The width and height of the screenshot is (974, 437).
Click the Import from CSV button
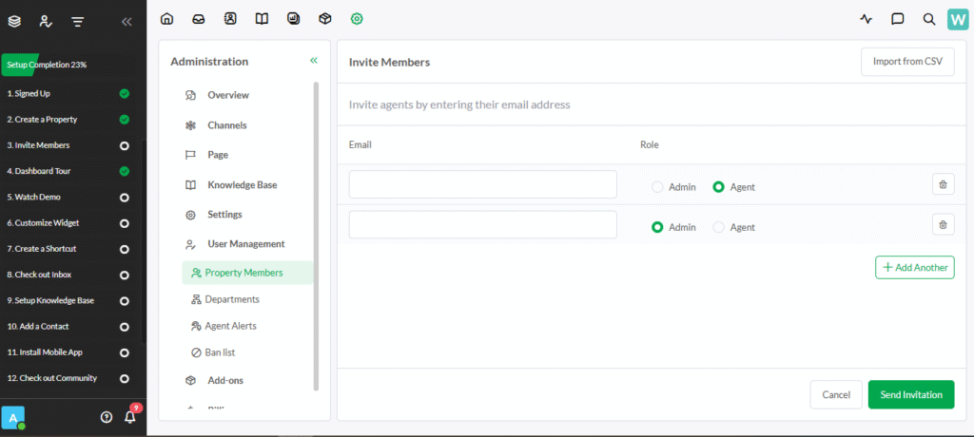tap(906, 62)
